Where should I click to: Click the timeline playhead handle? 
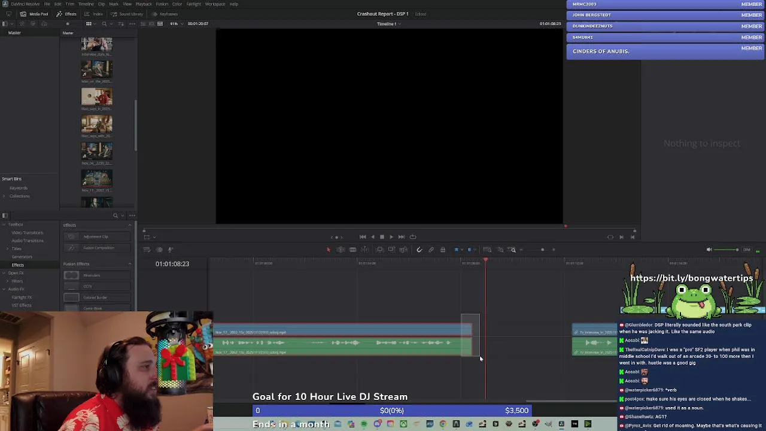click(x=485, y=260)
